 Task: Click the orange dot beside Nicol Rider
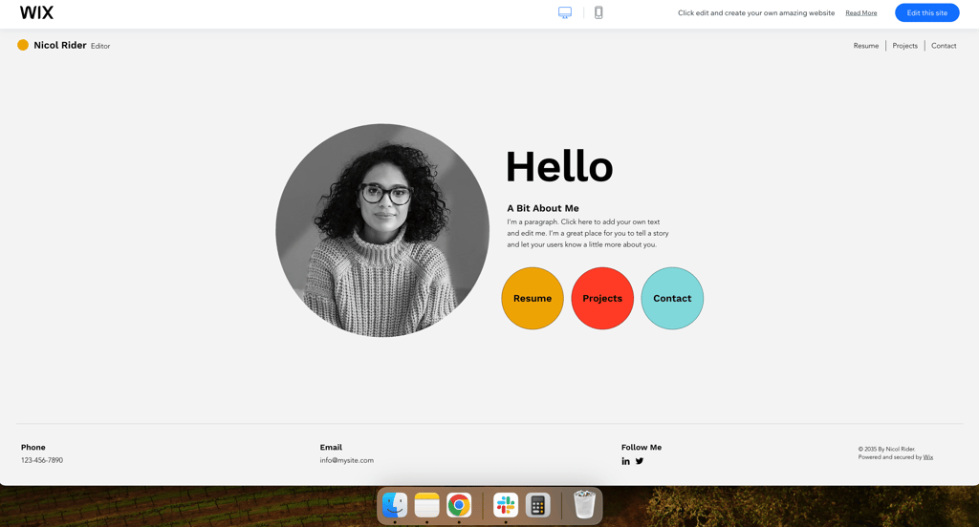23,45
